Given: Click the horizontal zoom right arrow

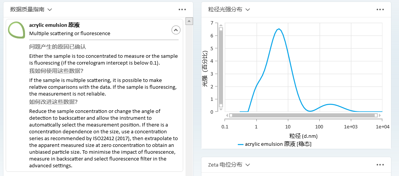Looking at the screenshot, I should [380, 115].
